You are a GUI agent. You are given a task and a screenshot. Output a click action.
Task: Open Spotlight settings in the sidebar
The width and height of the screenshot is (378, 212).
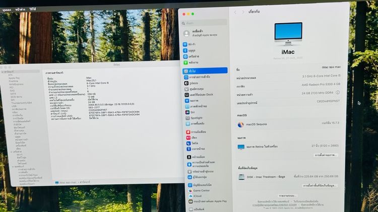tap(194, 118)
